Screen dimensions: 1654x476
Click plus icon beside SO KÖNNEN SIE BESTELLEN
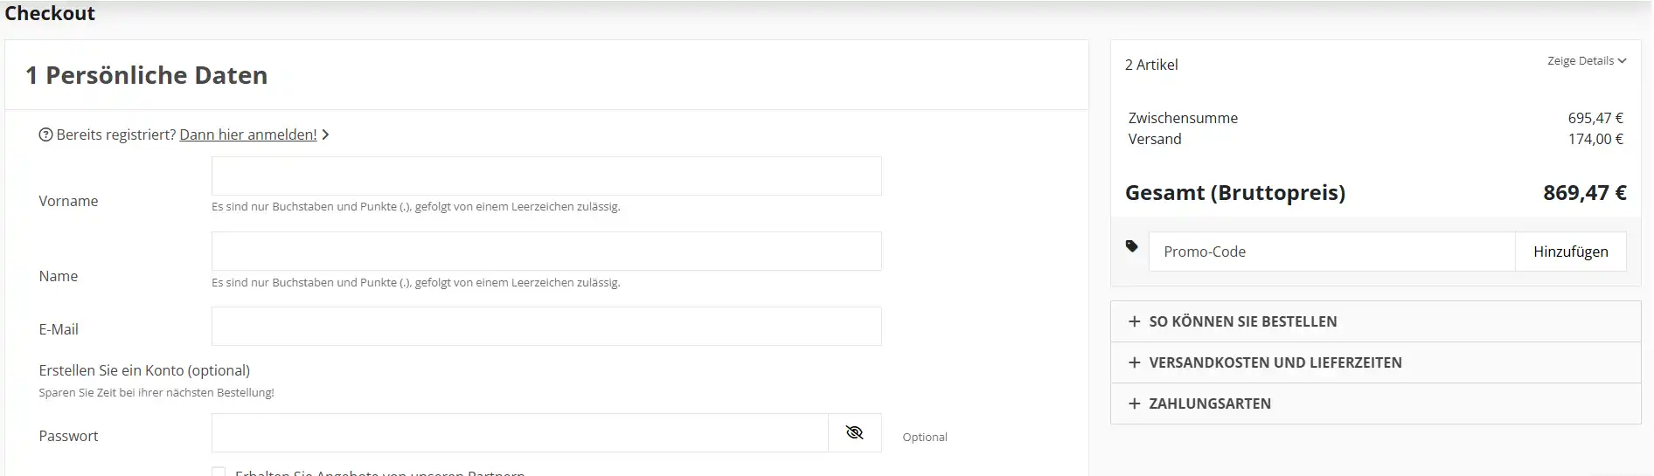1134,321
